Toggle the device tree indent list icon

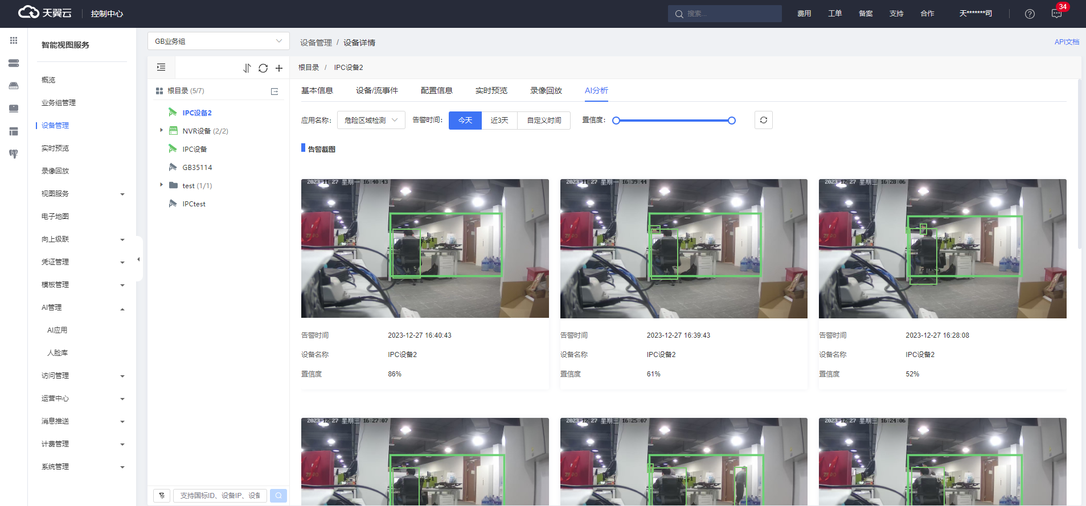pyautogui.click(x=161, y=67)
